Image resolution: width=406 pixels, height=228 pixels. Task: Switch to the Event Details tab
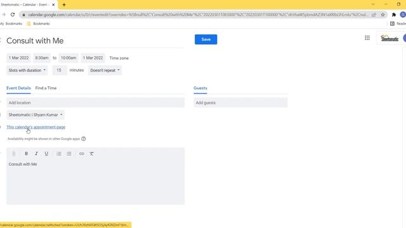(18, 88)
